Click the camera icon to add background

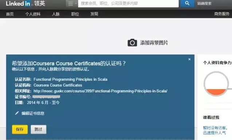(x=132, y=43)
